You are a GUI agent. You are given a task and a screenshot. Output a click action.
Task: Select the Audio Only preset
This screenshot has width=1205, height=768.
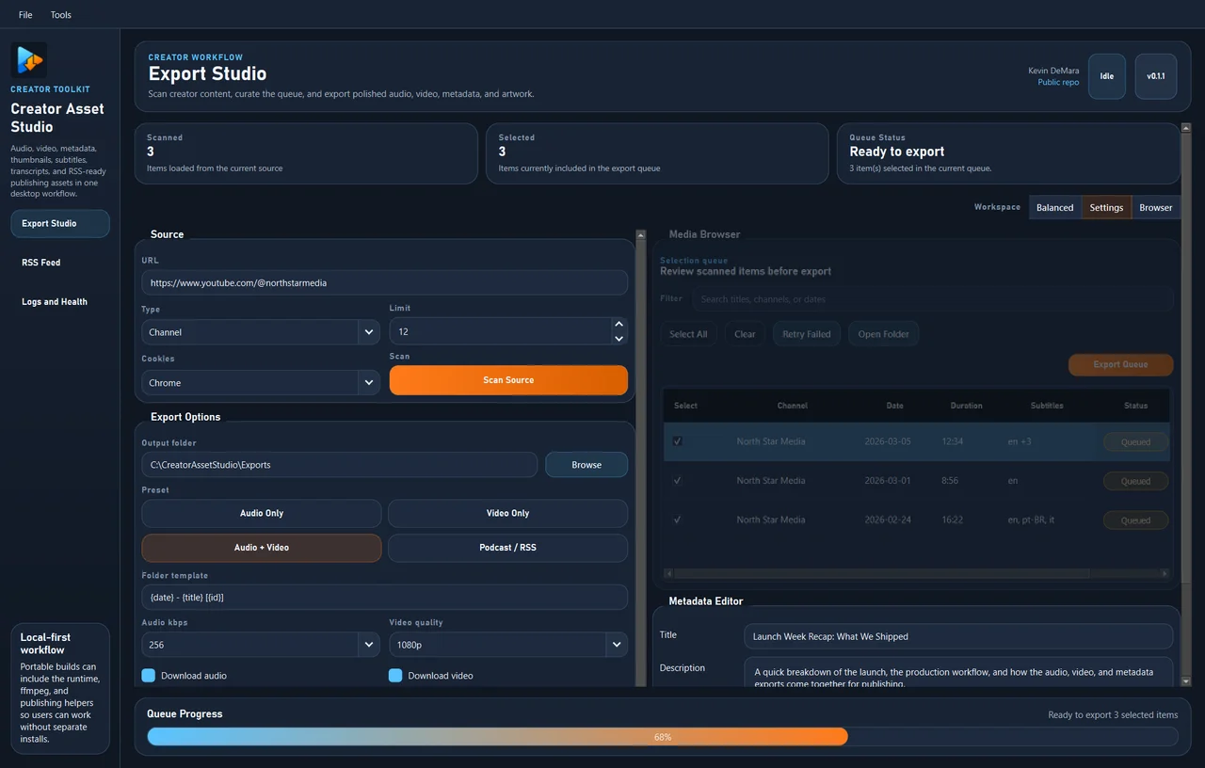coord(262,514)
